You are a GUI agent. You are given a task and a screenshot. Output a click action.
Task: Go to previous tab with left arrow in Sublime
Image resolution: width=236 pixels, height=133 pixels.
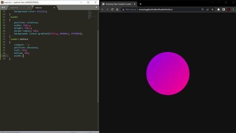click(x=2, y=7)
